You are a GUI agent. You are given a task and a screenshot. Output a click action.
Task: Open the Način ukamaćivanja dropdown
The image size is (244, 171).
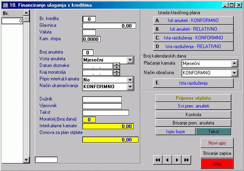coord(130,87)
